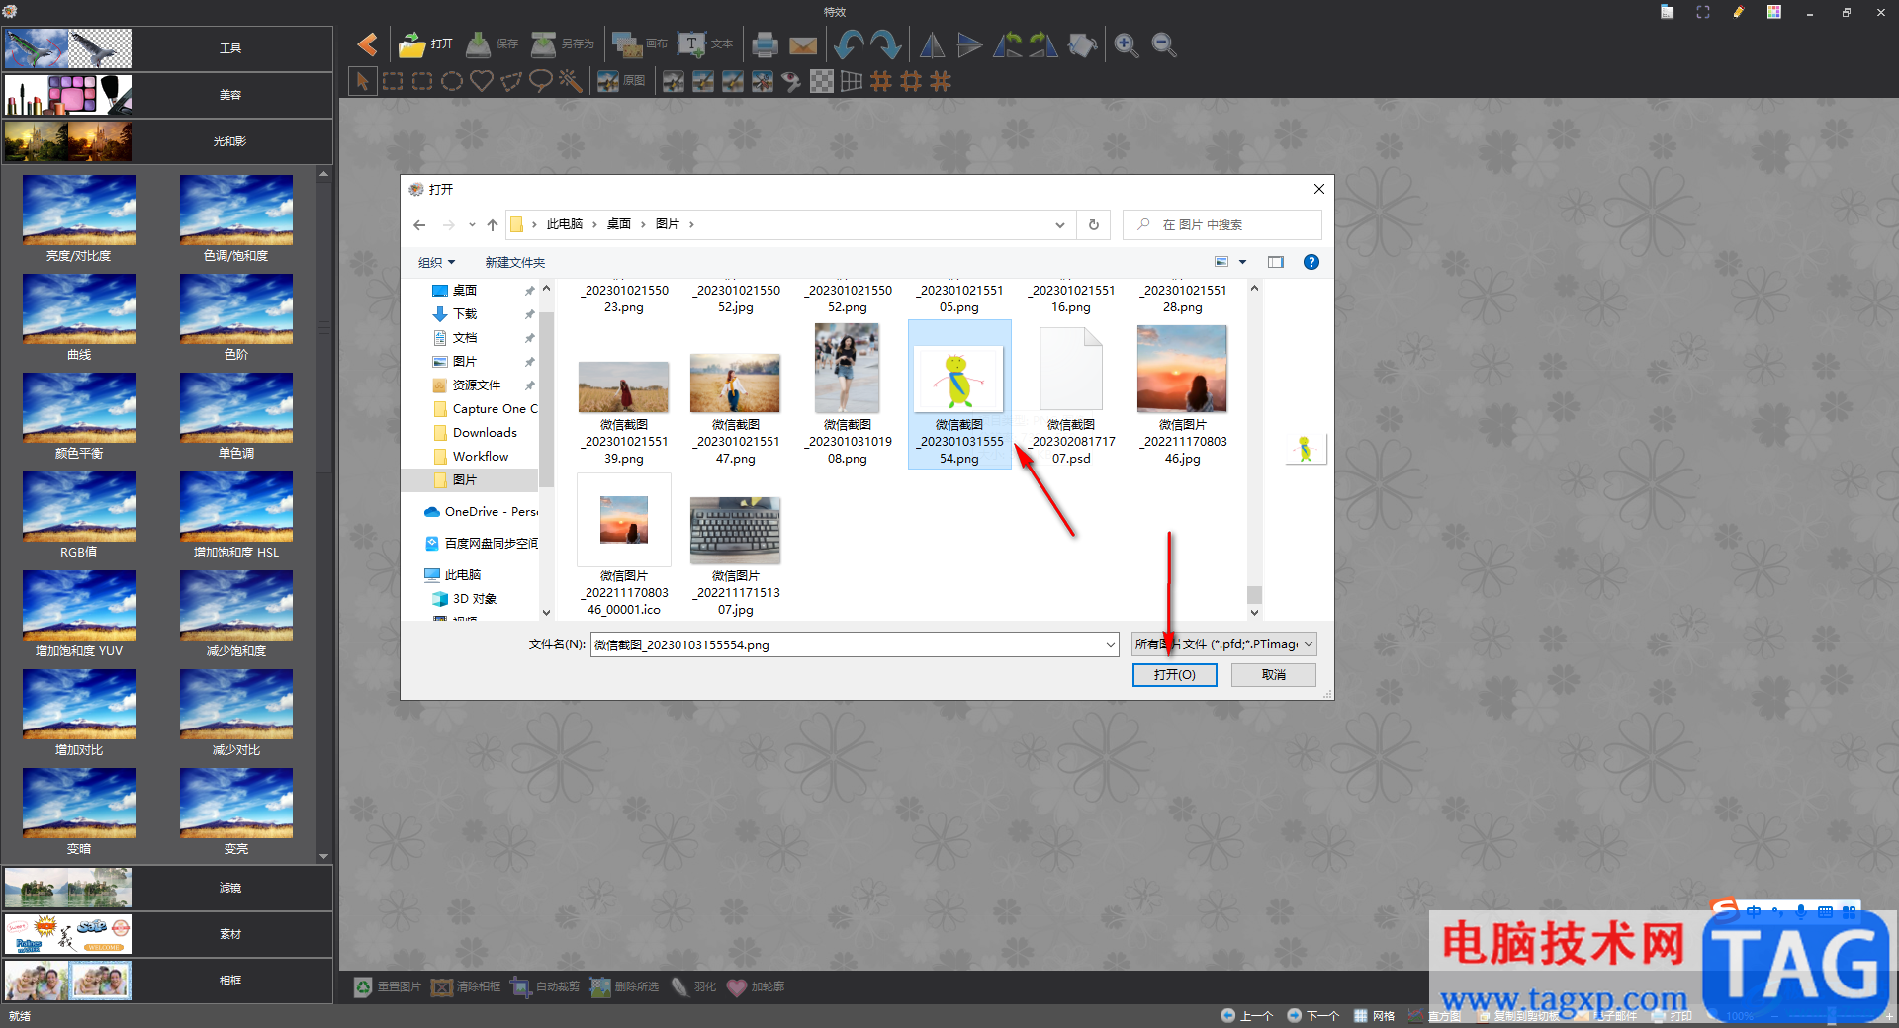Click the 在 图片 中搜索 search field
The image size is (1899, 1028).
click(x=1222, y=224)
